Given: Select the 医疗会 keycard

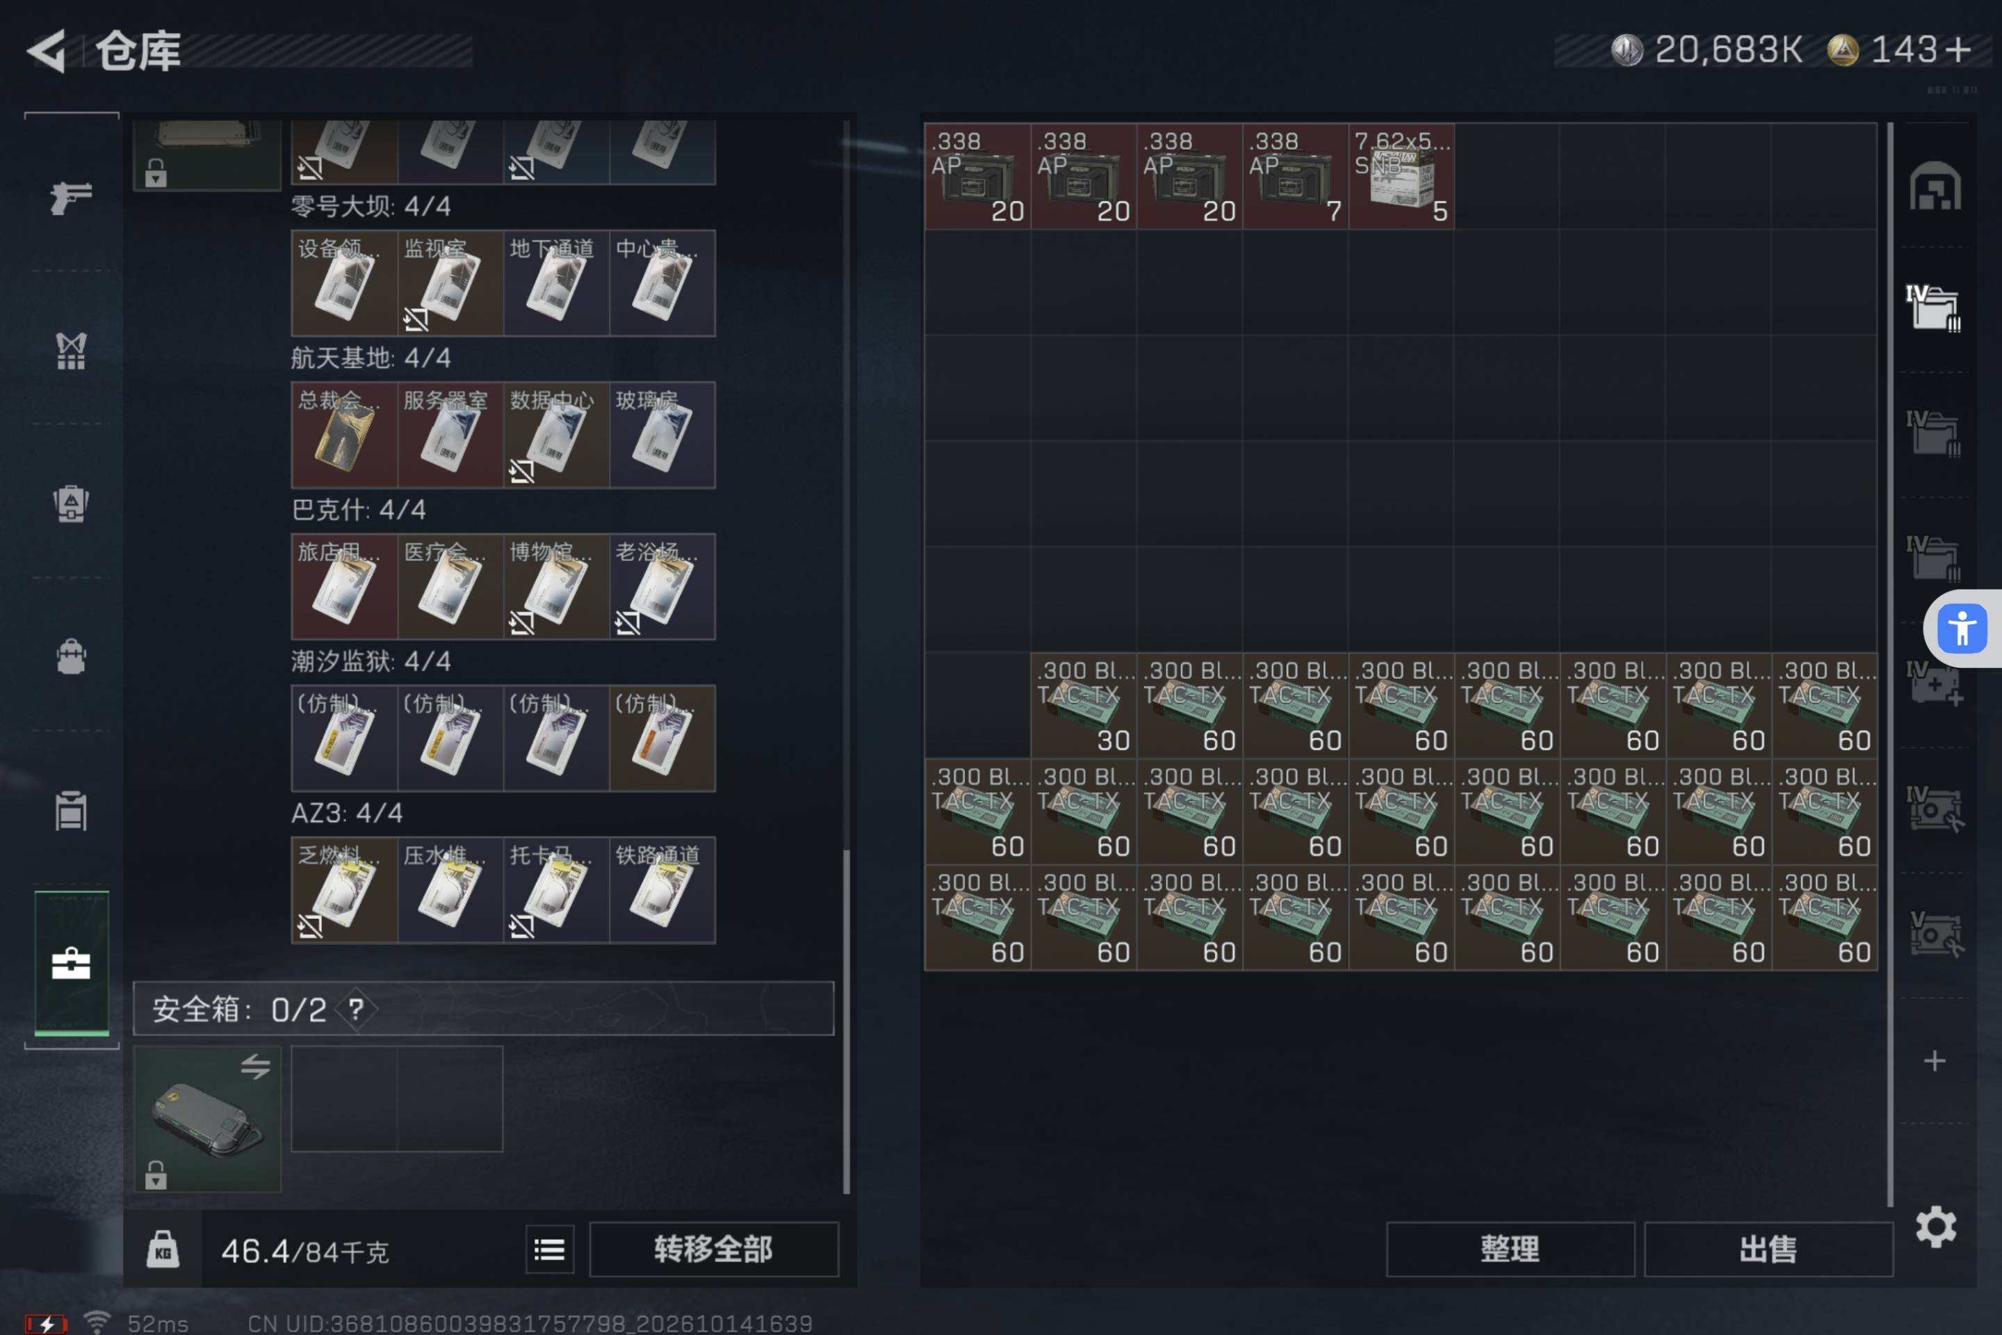Looking at the screenshot, I should pyautogui.click(x=450, y=587).
